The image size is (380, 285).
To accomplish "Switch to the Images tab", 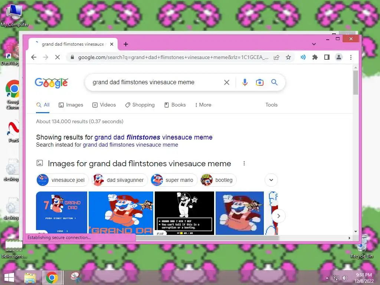I will [x=71, y=105].
